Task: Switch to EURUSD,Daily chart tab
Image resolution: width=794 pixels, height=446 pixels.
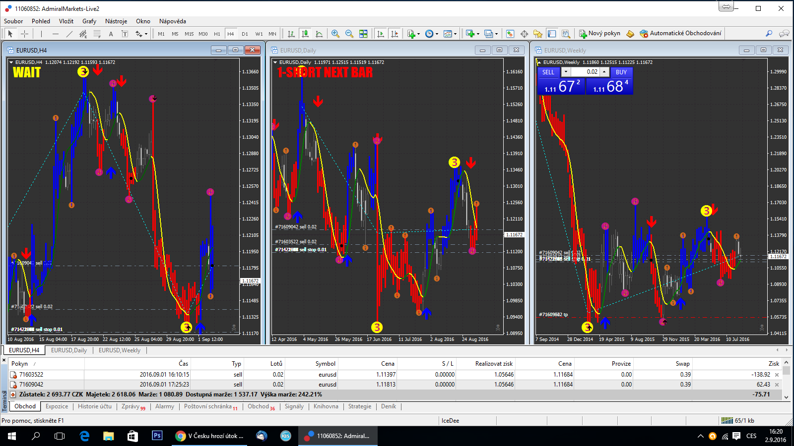Action: (69, 350)
